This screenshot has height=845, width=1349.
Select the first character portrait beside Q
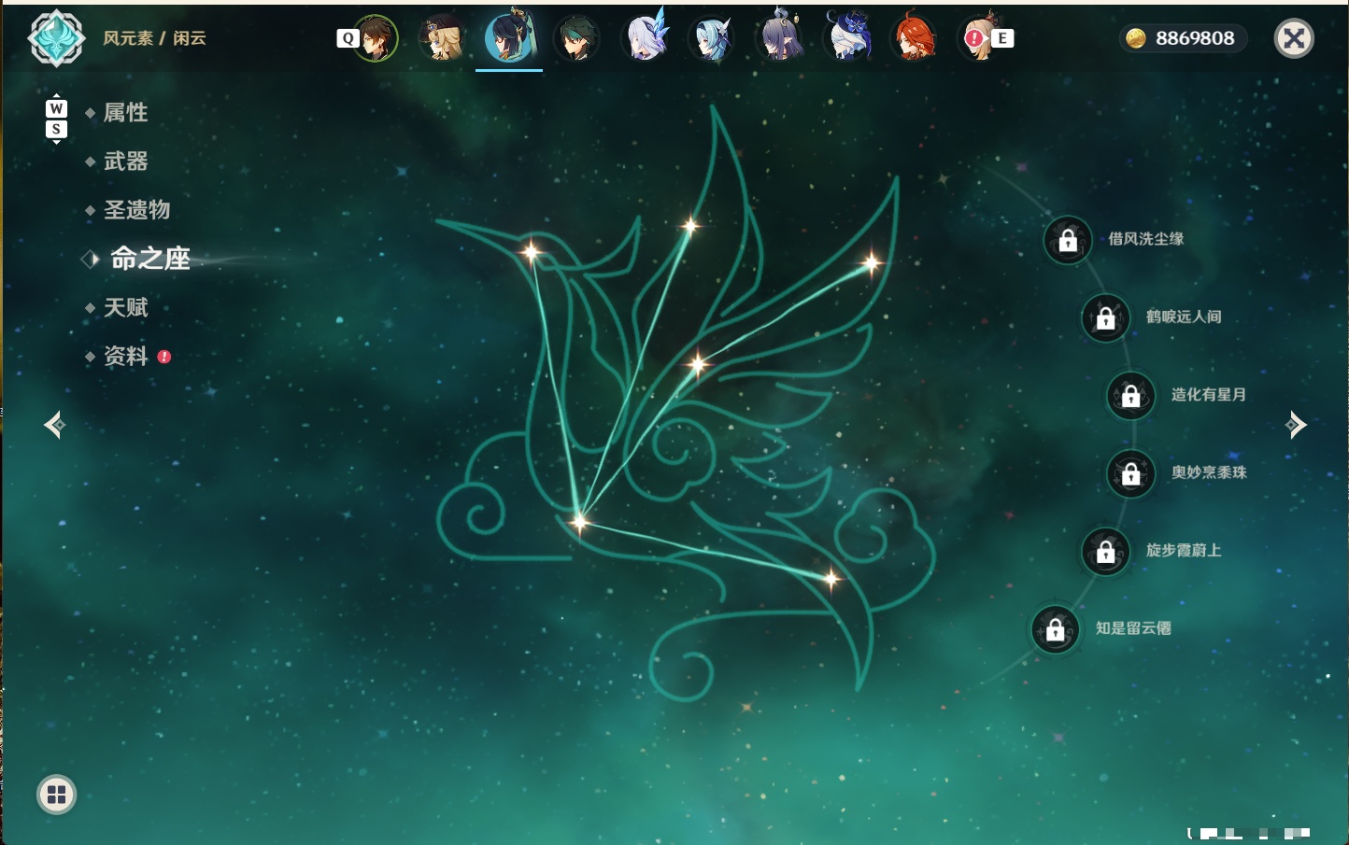point(376,38)
